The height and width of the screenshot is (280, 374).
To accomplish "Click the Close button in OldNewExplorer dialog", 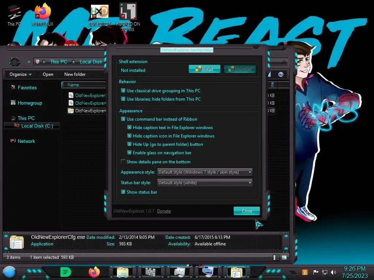I will 247,211.
